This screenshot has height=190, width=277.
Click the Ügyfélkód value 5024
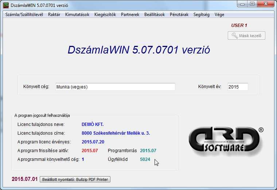pos(145,159)
